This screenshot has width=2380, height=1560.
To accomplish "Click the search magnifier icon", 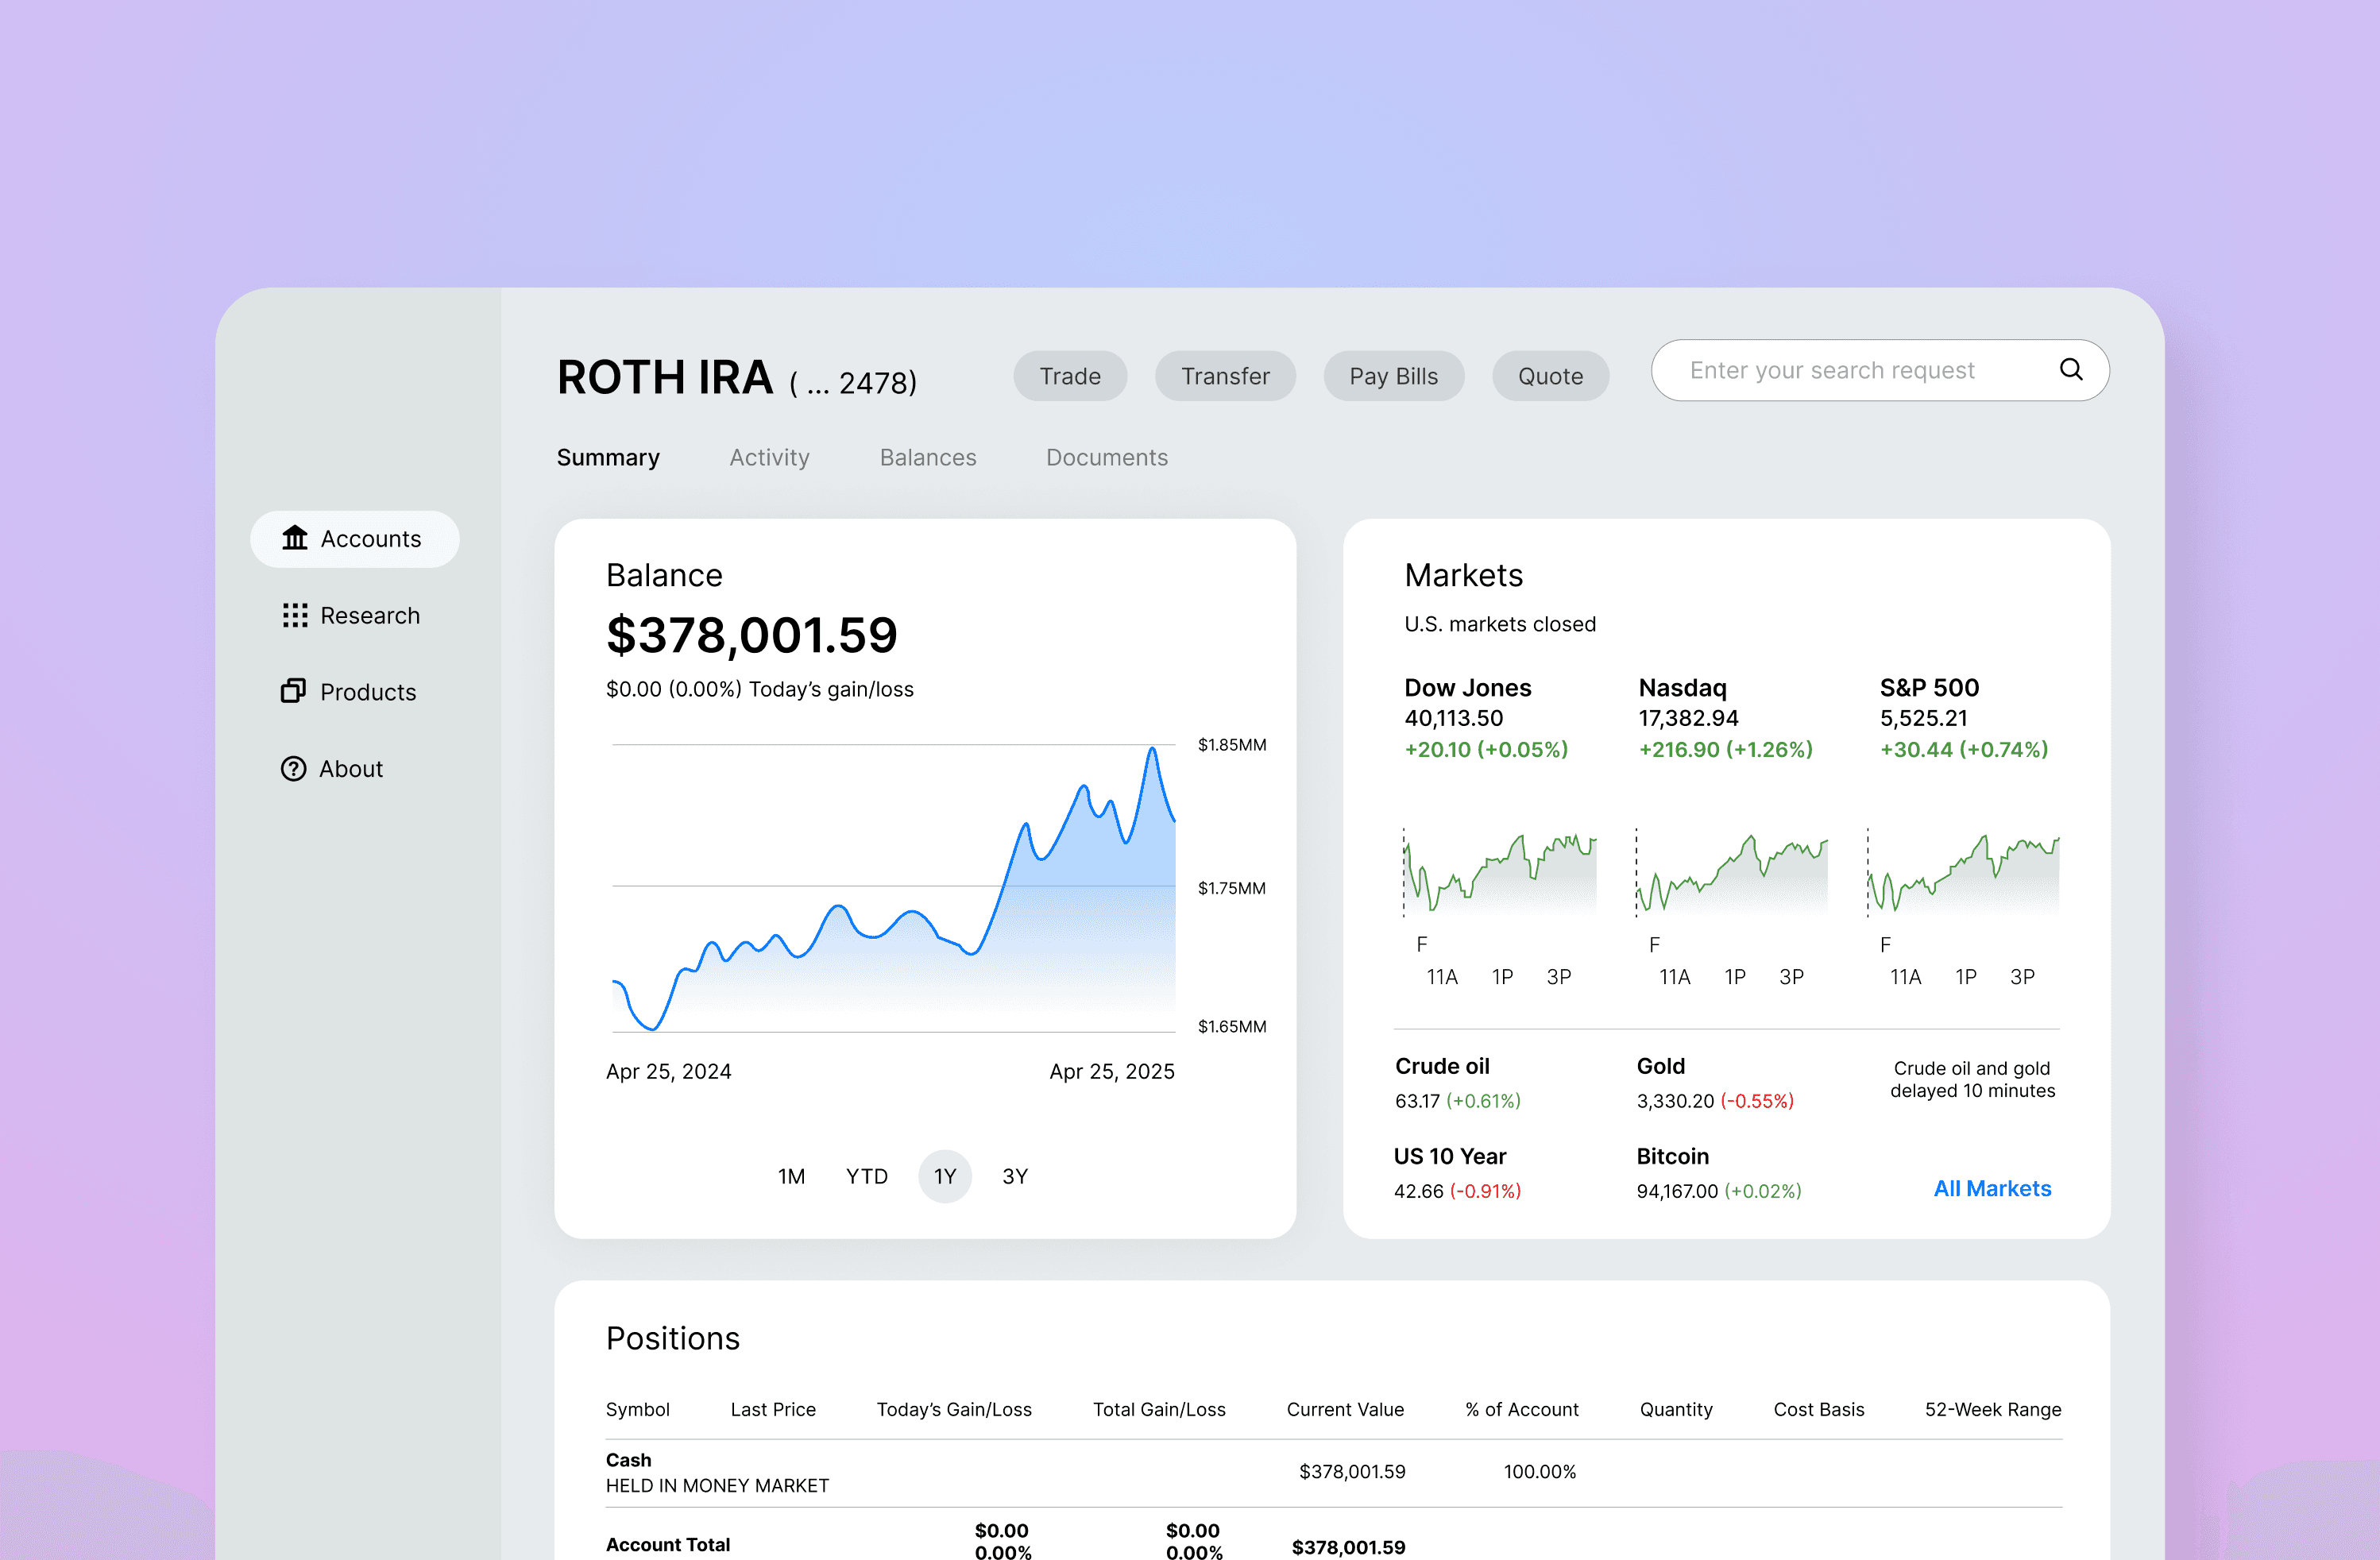I will pyautogui.click(x=2071, y=370).
